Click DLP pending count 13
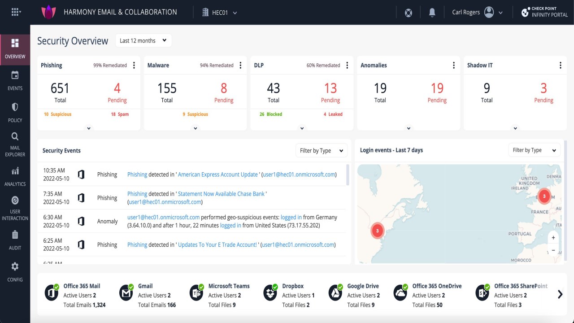574x323 pixels. pos(330,88)
